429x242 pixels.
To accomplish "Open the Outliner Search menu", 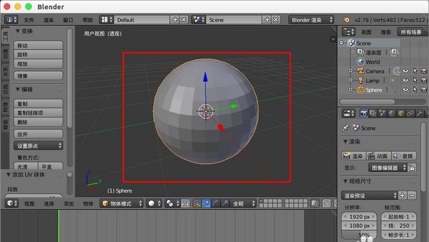I will coord(386,32).
